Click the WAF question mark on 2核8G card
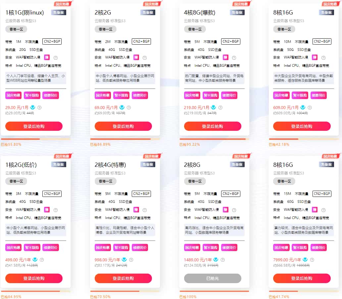 click(x=234, y=210)
